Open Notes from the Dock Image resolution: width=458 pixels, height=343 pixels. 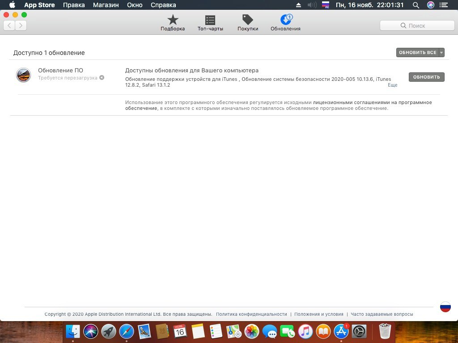[198, 331]
